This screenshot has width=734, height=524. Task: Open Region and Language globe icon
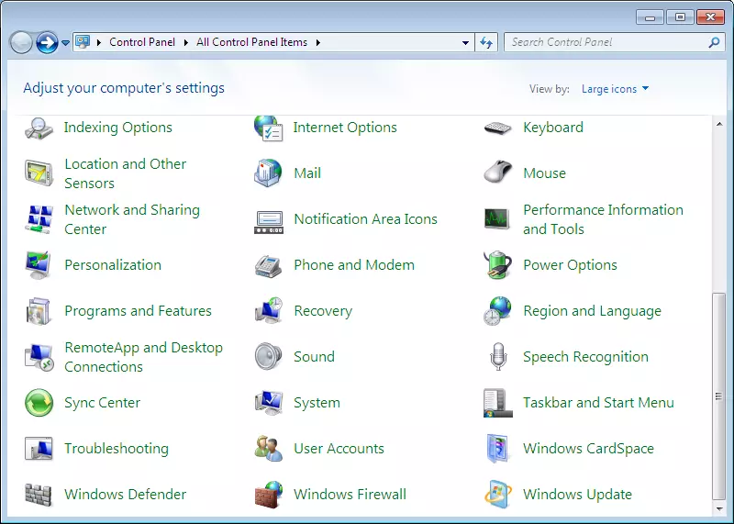(497, 311)
